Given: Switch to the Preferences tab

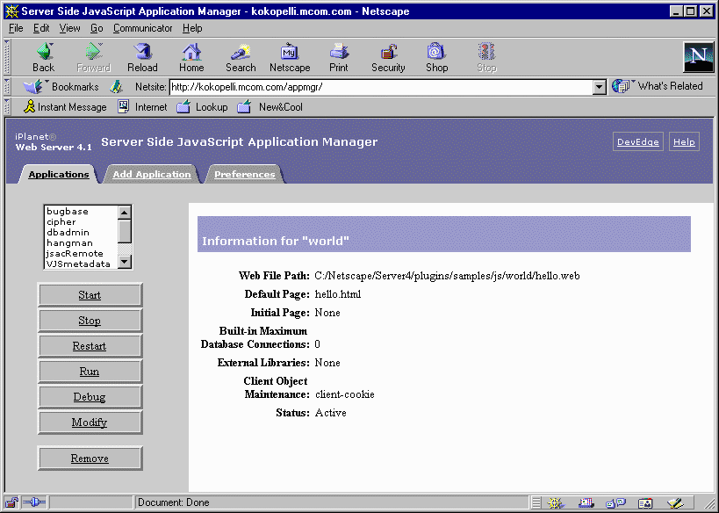Looking at the screenshot, I should pyautogui.click(x=244, y=174).
